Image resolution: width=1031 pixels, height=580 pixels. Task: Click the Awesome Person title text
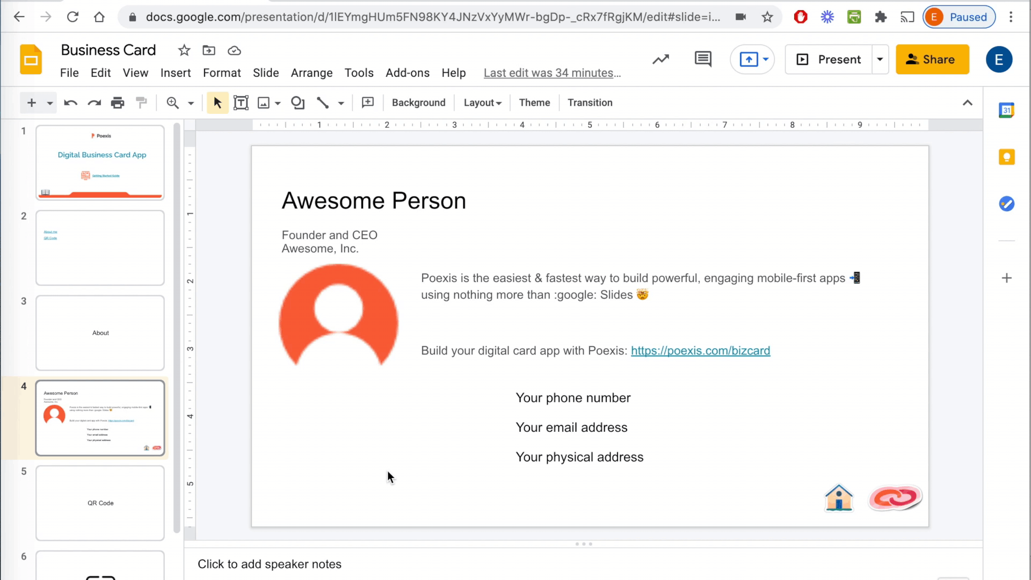(374, 201)
